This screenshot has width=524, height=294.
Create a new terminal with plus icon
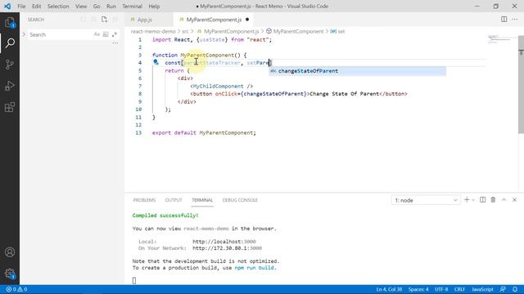coord(467,199)
